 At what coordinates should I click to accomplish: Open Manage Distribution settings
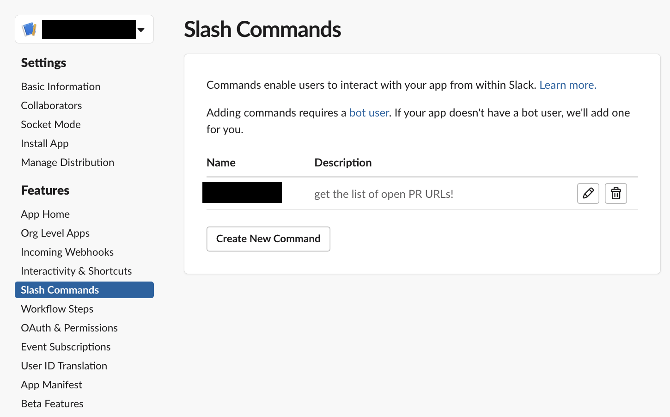tap(67, 162)
